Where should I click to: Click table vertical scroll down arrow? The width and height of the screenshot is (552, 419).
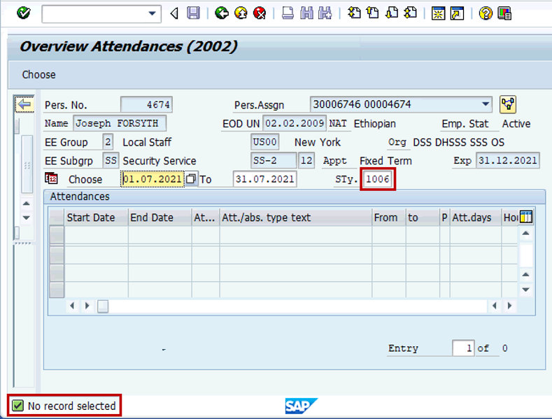[526, 290]
